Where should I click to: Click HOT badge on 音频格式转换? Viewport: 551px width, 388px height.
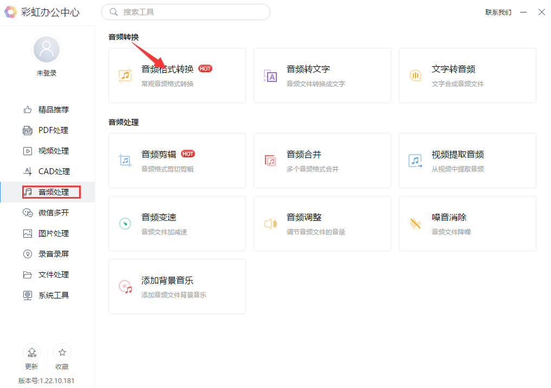[x=205, y=69]
